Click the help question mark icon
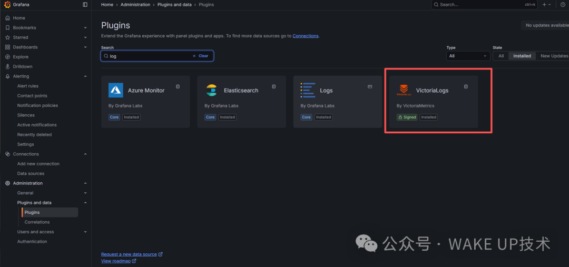Screen dimensions: 569x267 point(563,5)
